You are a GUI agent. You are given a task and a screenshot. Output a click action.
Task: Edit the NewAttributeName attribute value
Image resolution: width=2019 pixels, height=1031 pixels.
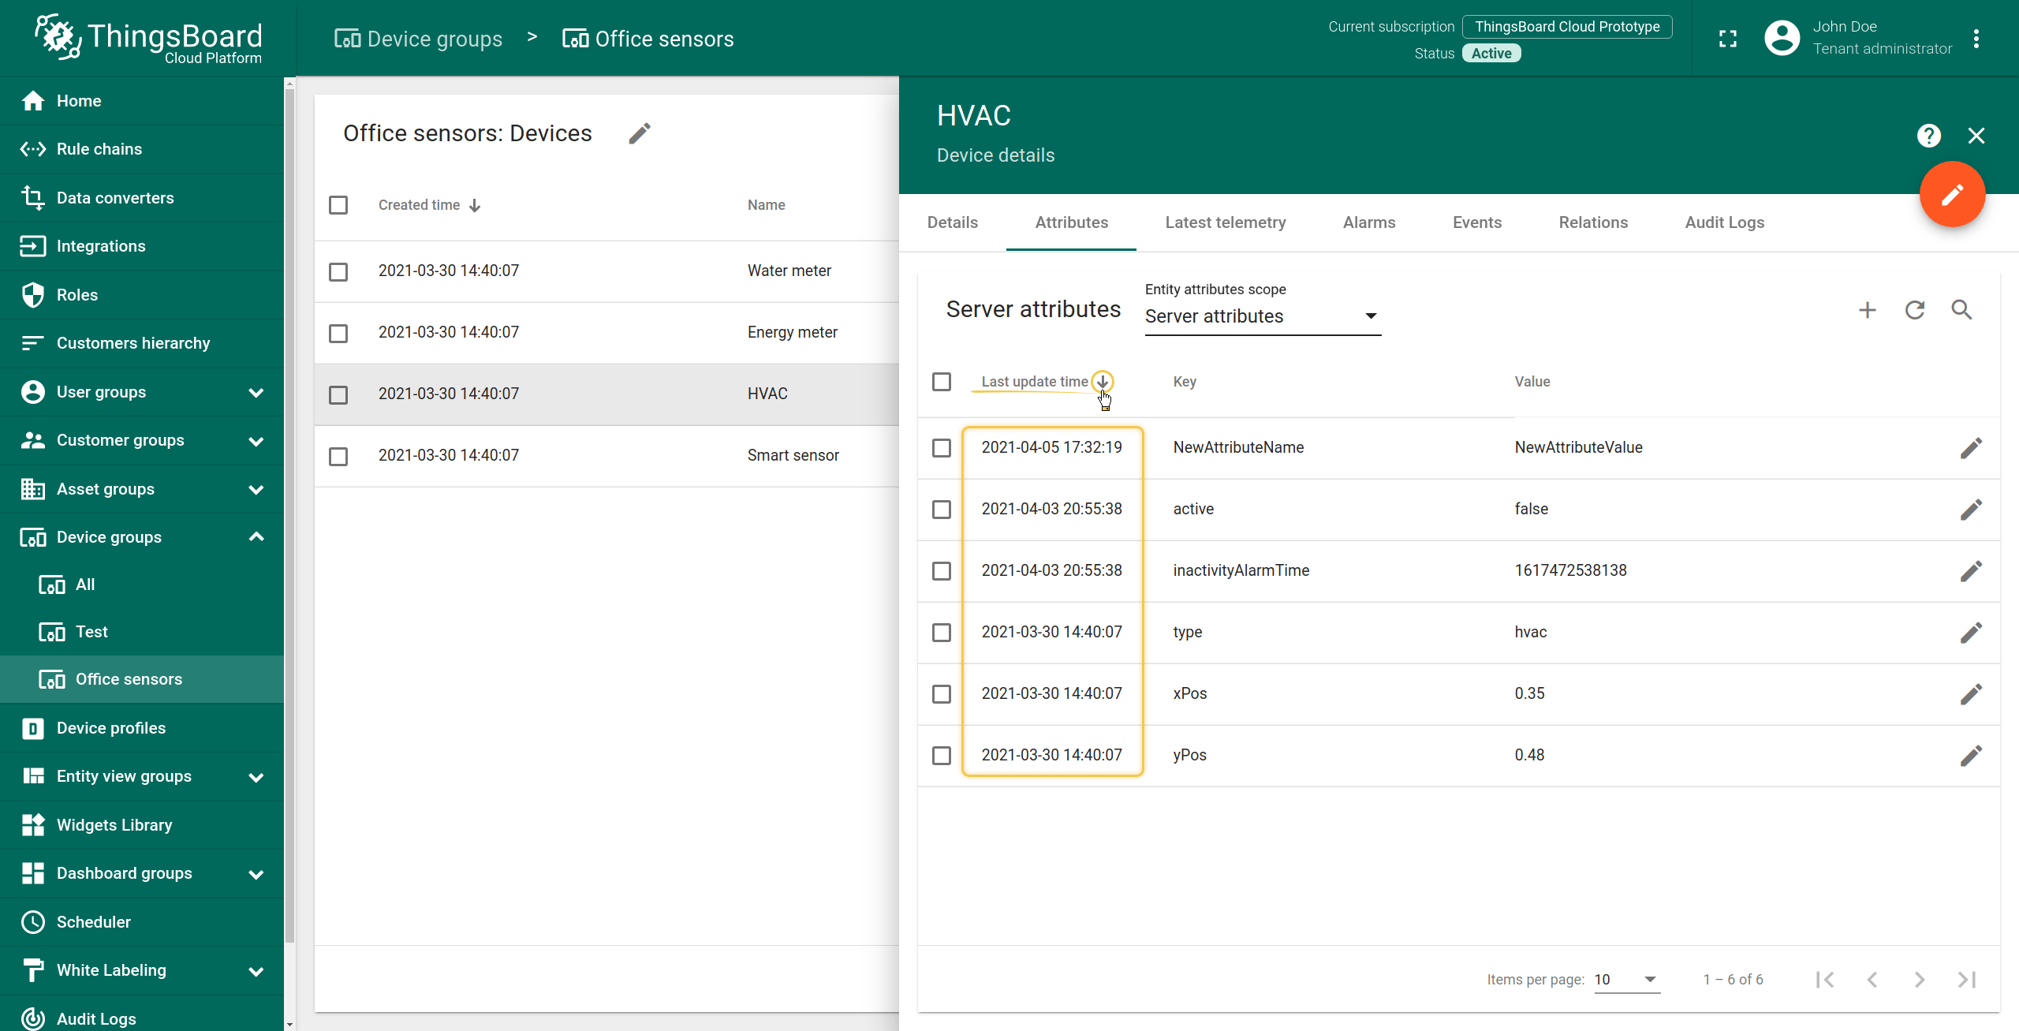pyautogui.click(x=1971, y=448)
